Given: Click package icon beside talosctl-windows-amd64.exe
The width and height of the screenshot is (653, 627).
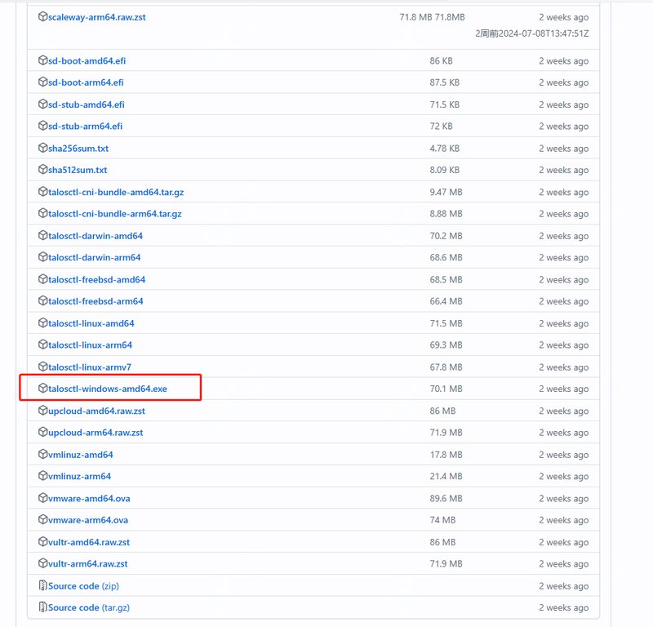Looking at the screenshot, I should pyautogui.click(x=43, y=389).
